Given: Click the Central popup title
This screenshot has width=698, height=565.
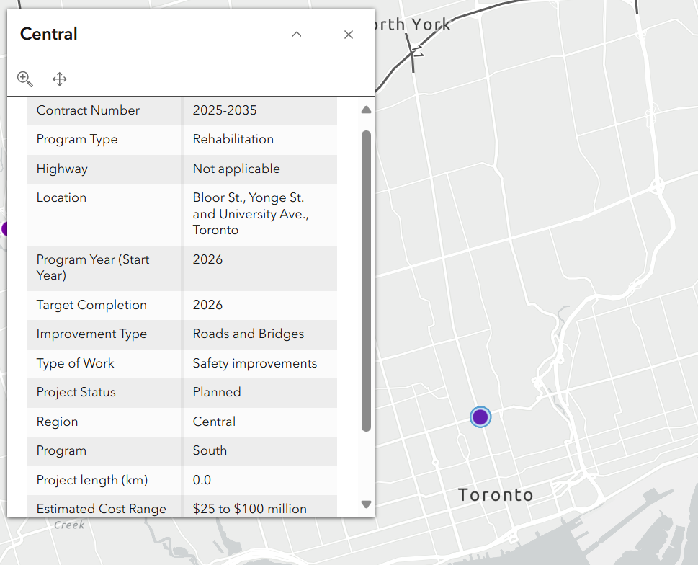Looking at the screenshot, I should click(x=49, y=34).
